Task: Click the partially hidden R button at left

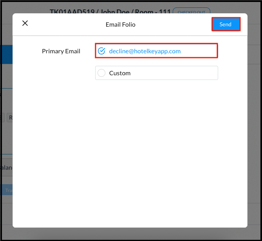Action: [9, 117]
